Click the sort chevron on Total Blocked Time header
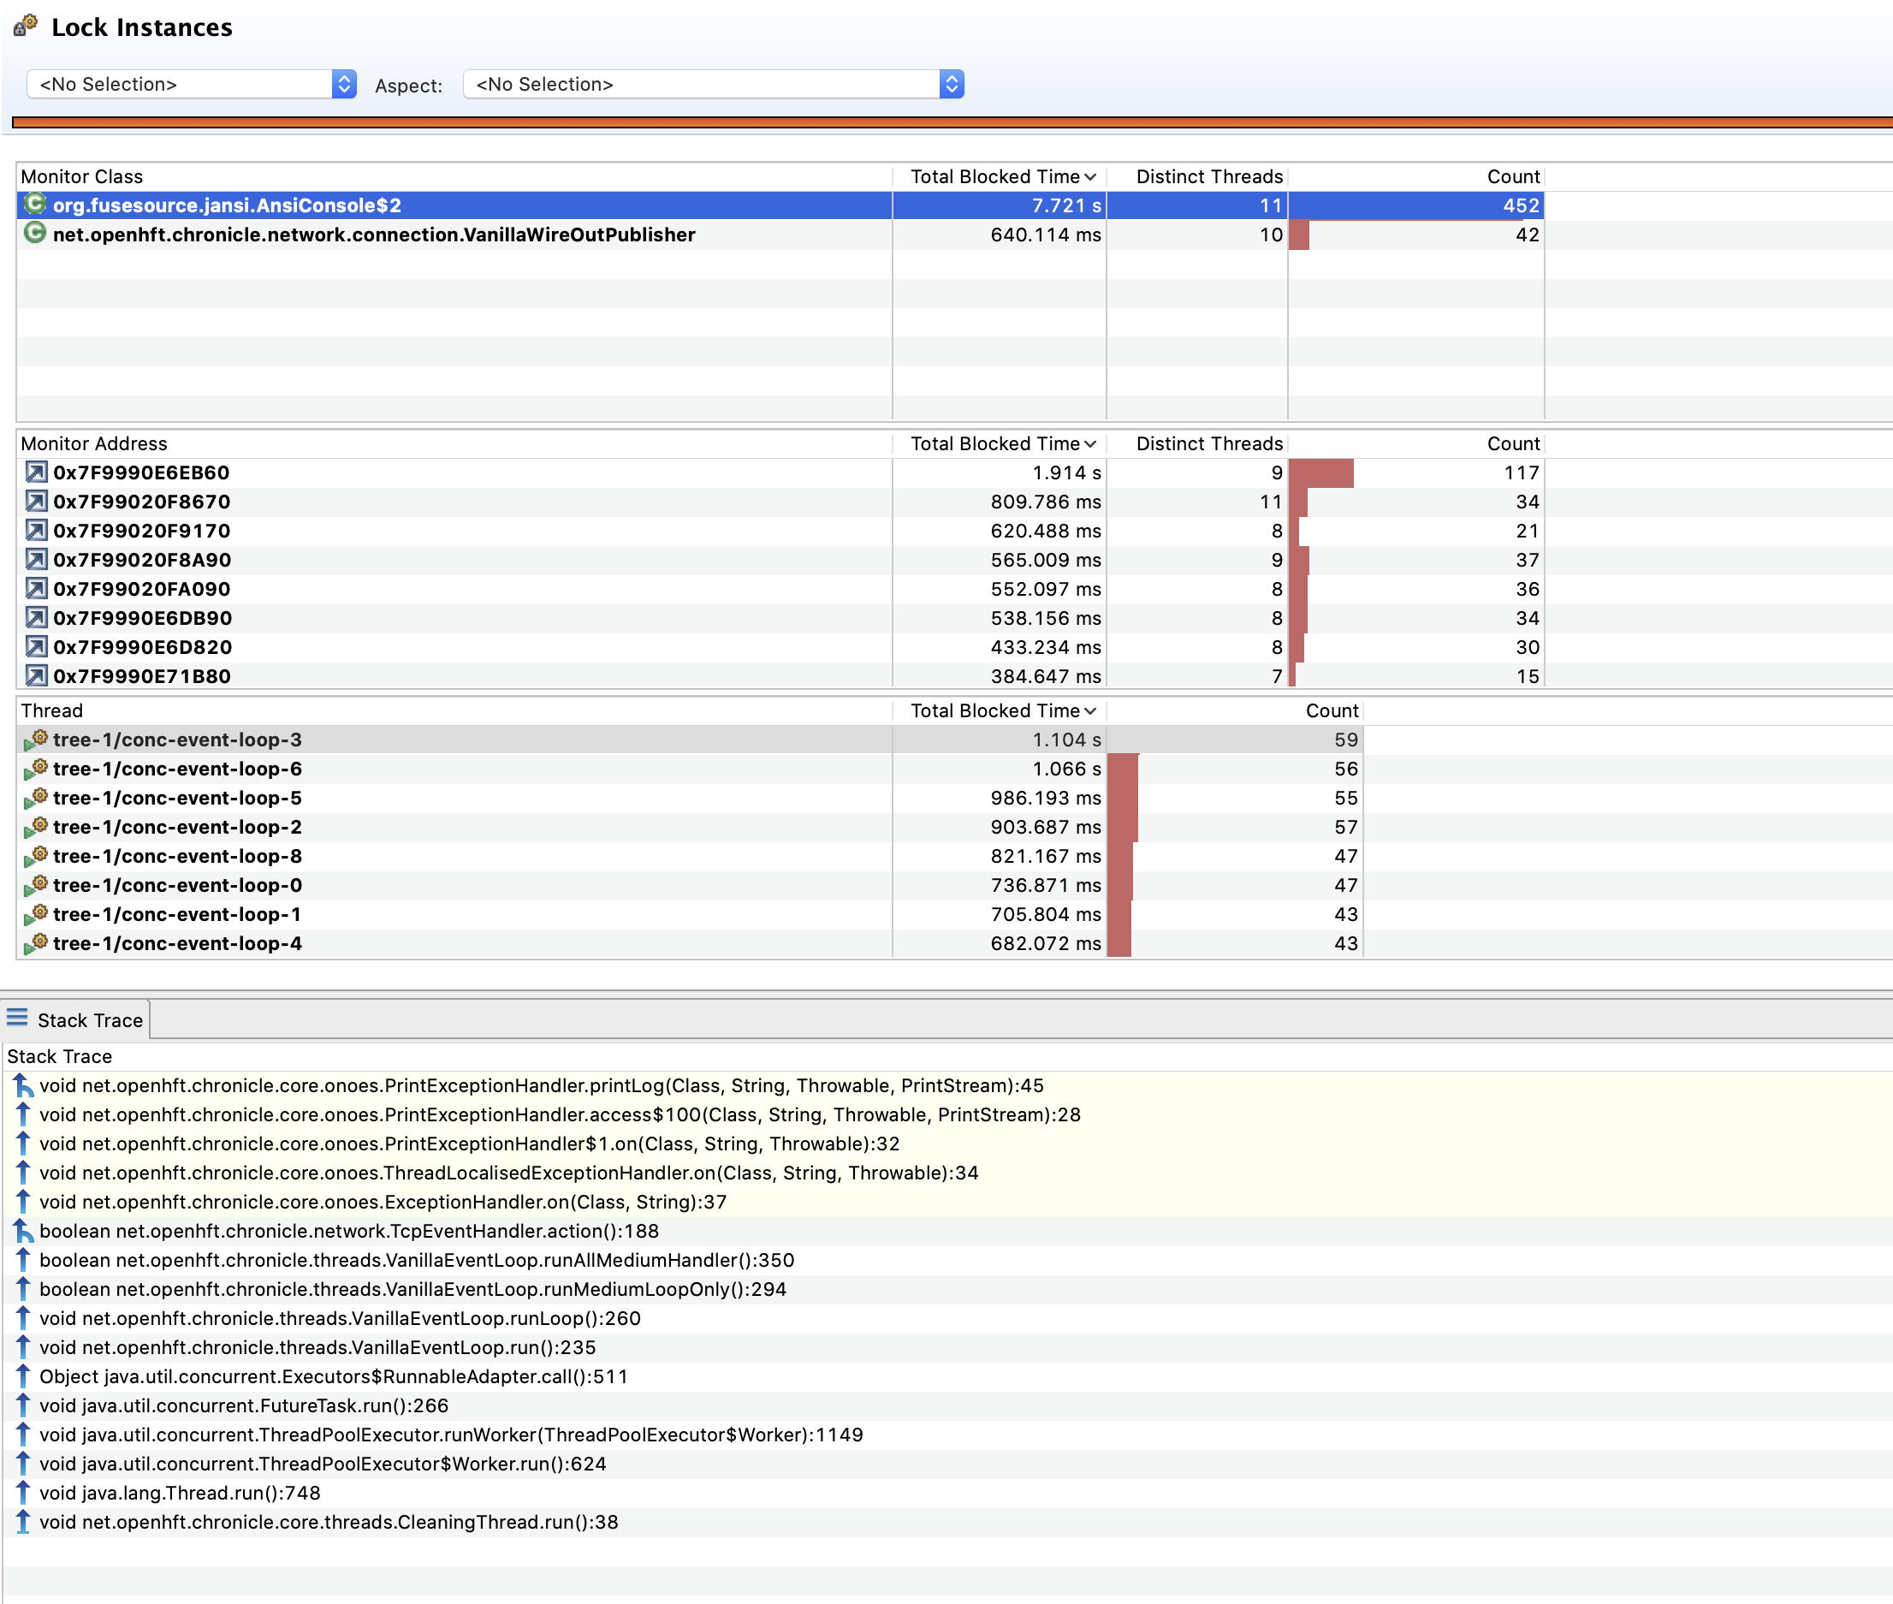 click(x=1090, y=176)
